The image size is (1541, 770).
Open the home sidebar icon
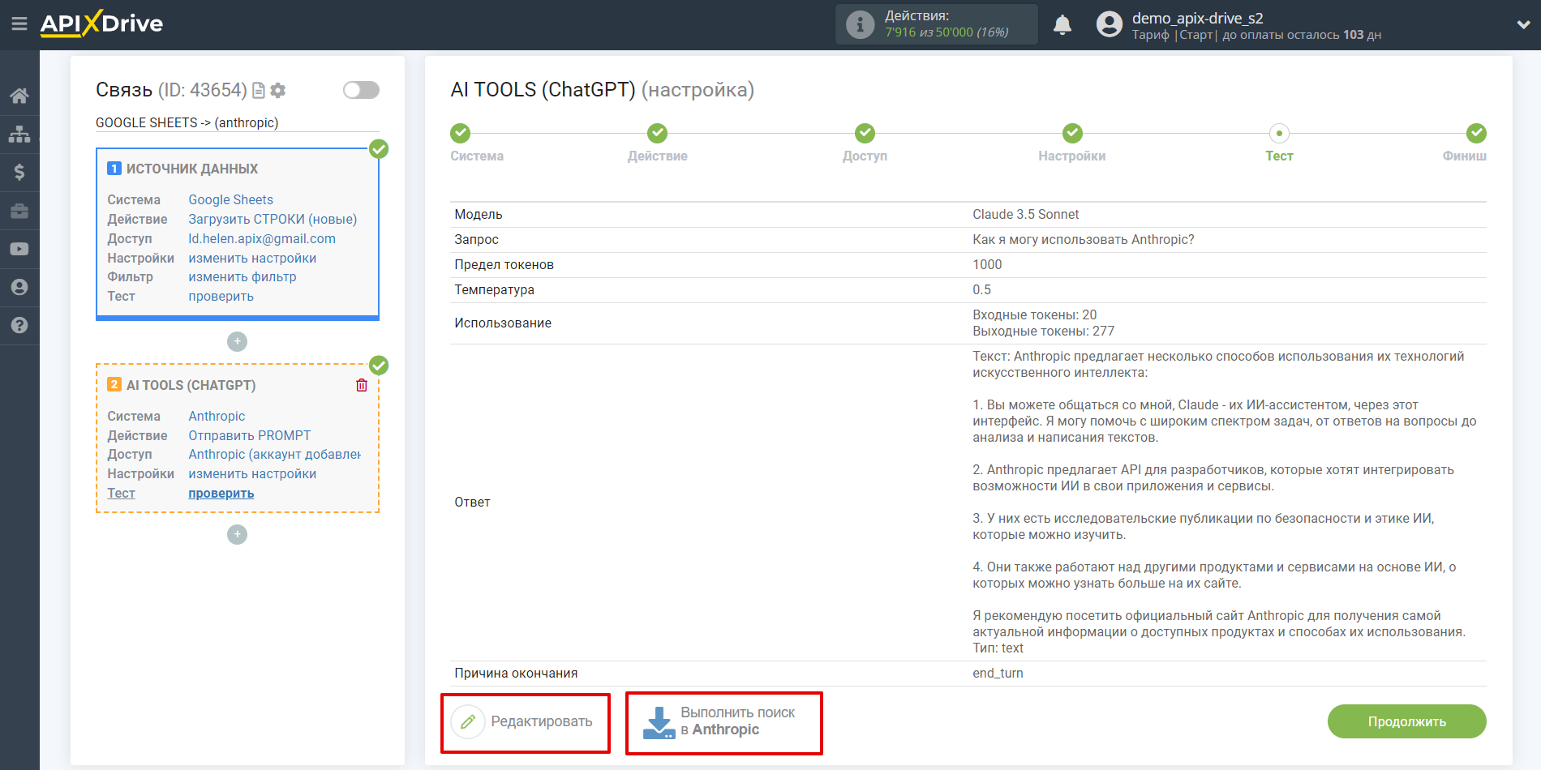pos(19,96)
